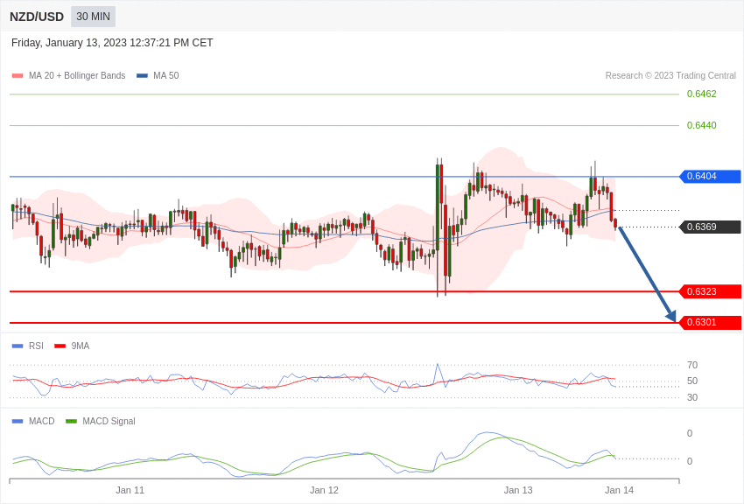Image resolution: width=744 pixels, height=504 pixels.
Task: Click the black 0.6369 current price tag
Action: [x=711, y=227]
